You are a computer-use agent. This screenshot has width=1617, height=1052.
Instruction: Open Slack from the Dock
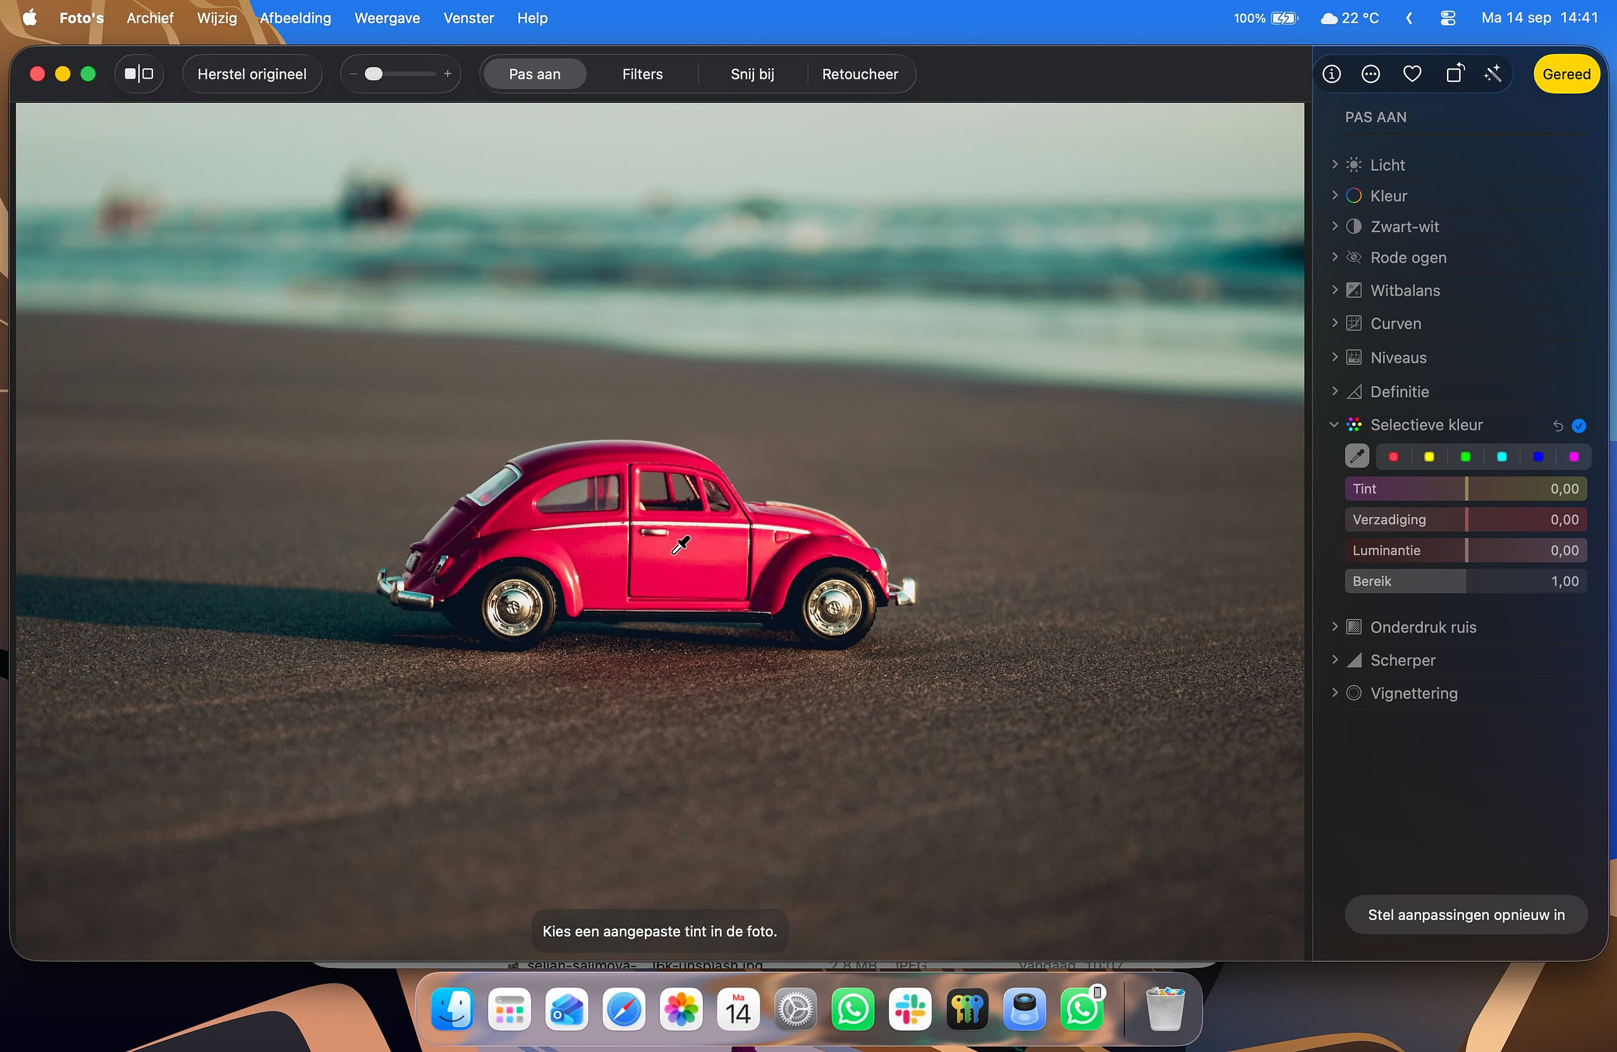910,1009
